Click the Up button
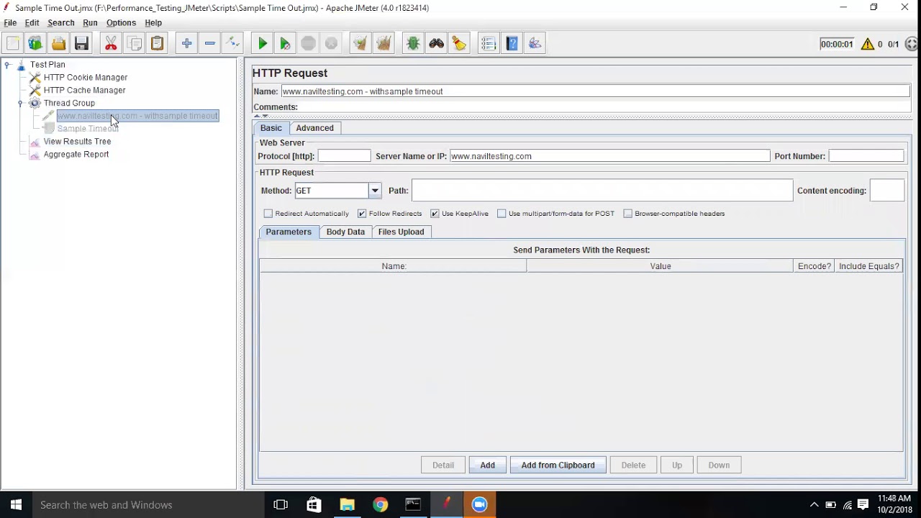Image resolution: width=921 pixels, height=518 pixels. pos(677,465)
